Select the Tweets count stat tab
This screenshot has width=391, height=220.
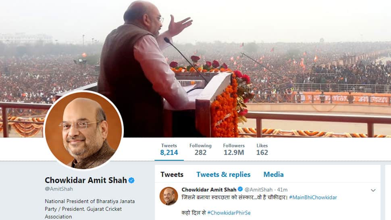169,149
